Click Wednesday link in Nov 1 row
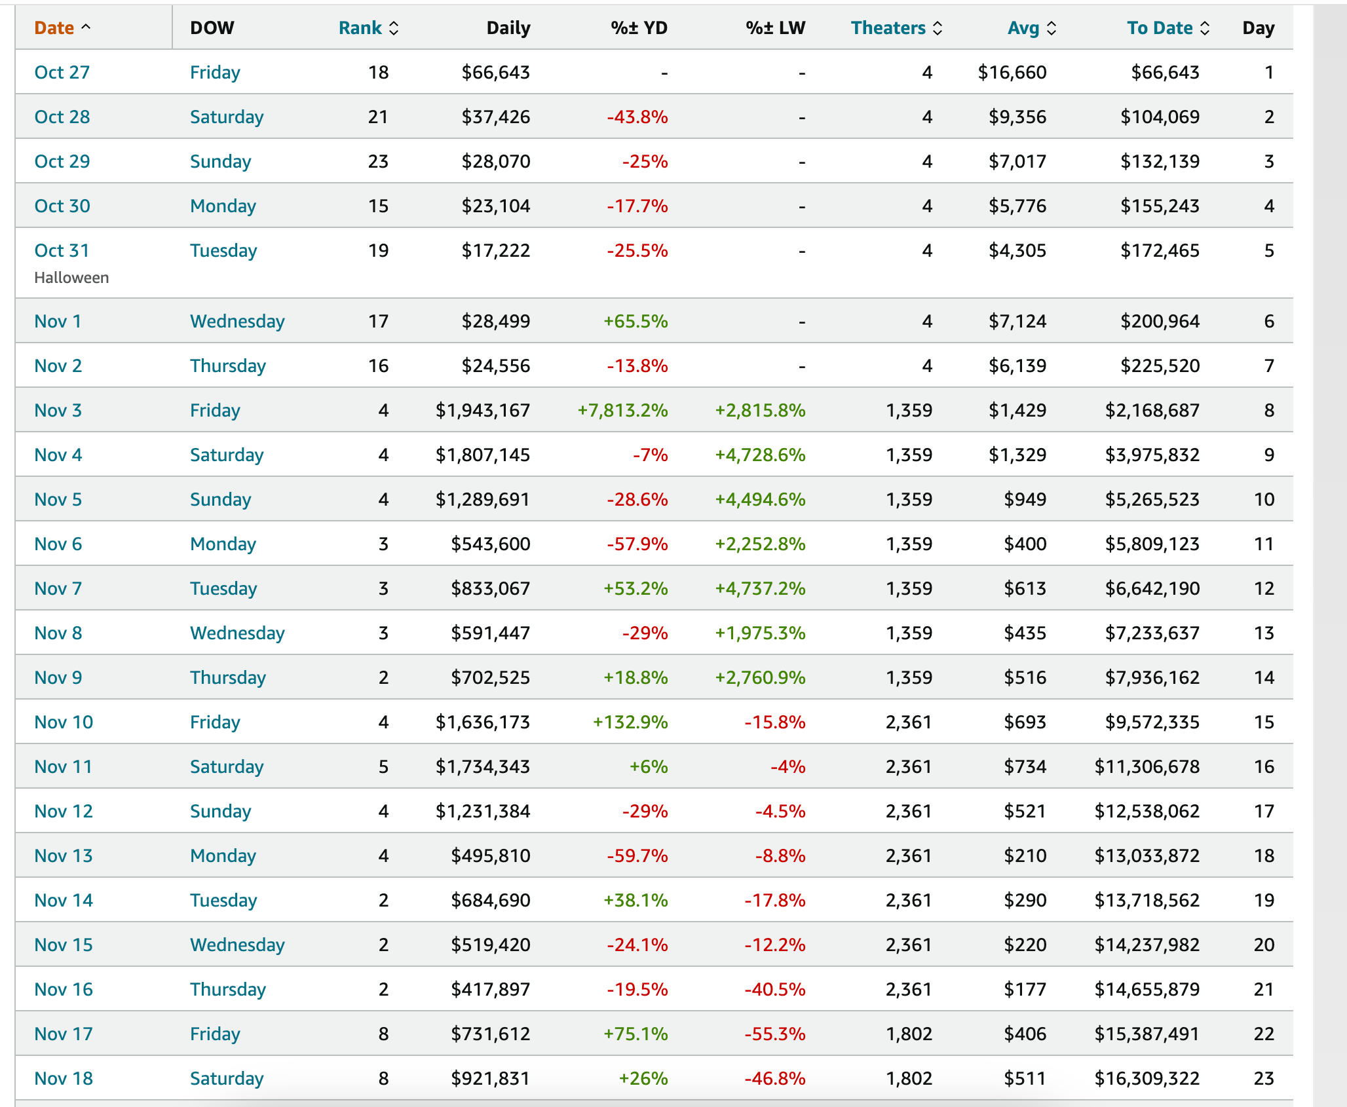This screenshot has width=1347, height=1107. (x=237, y=321)
